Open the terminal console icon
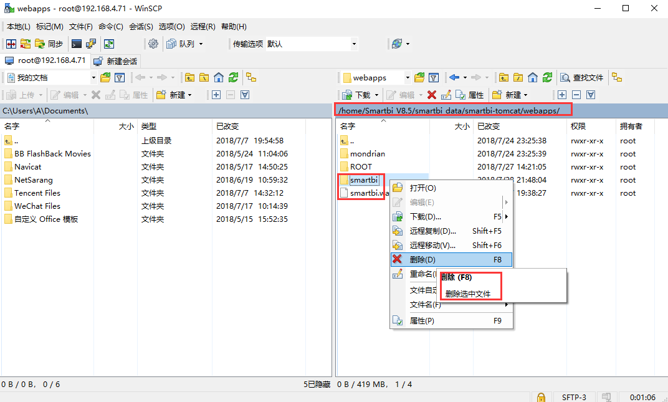This screenshot has height=402, width=668. pos(77,44)
